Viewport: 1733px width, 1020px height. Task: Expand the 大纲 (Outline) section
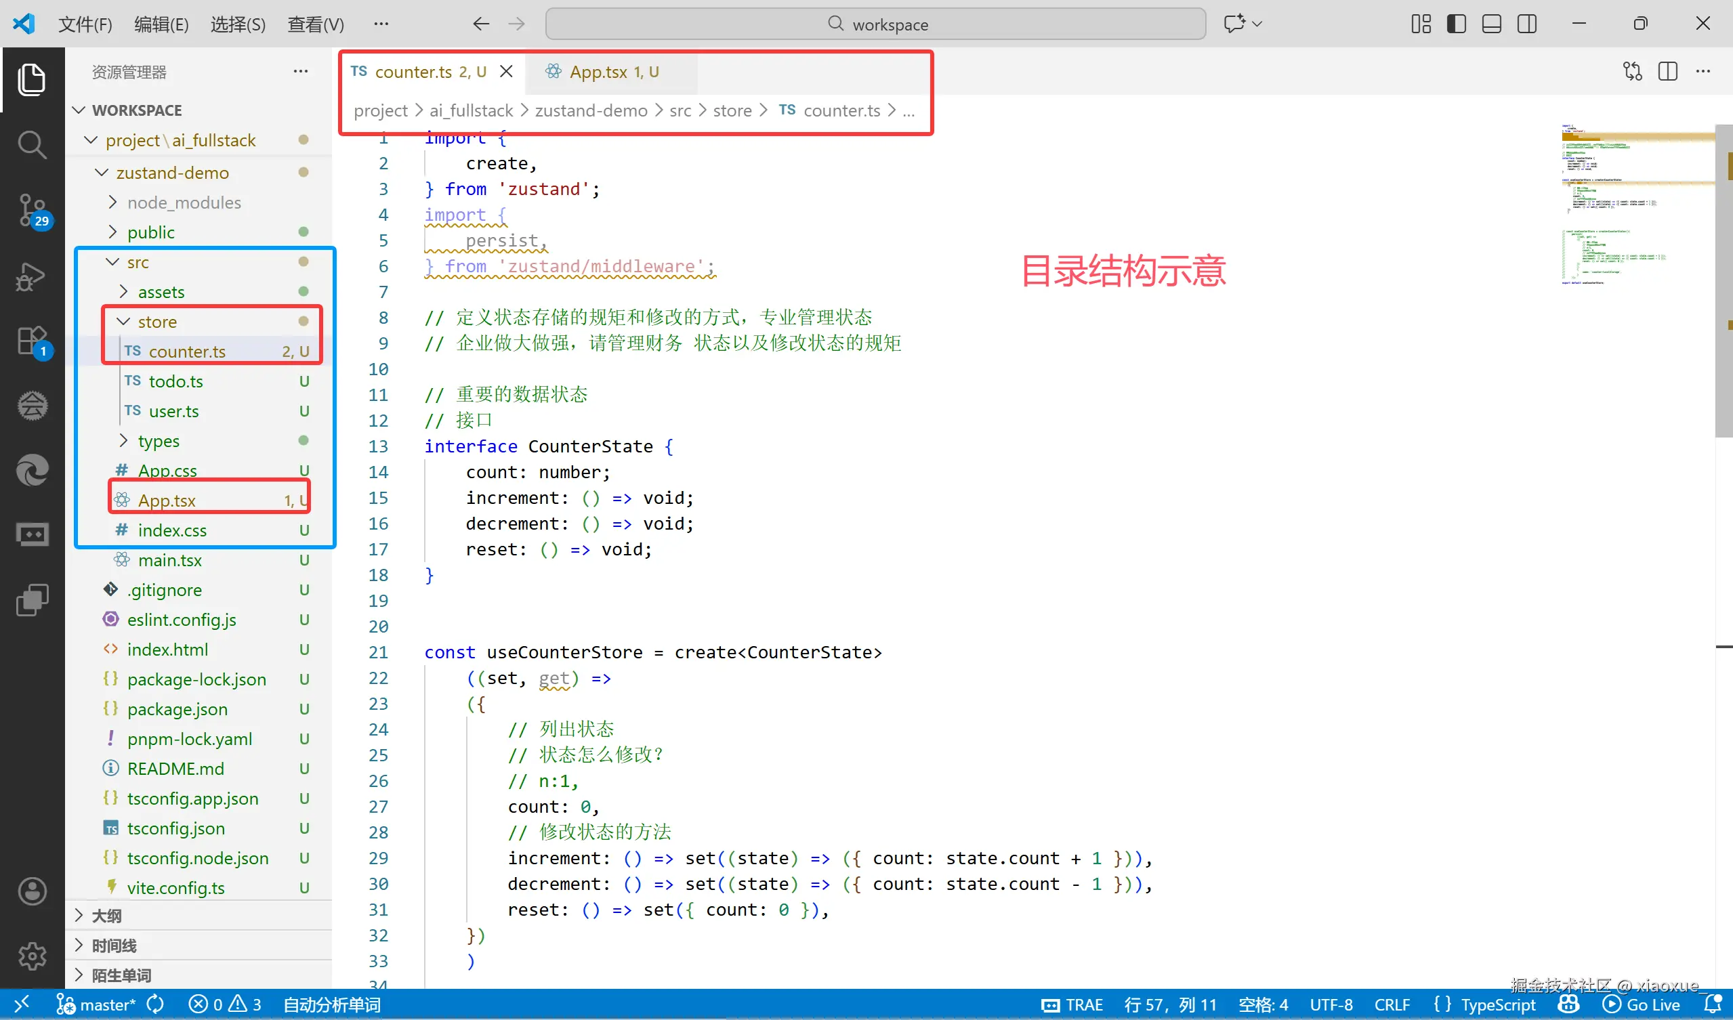click(106, 916)
